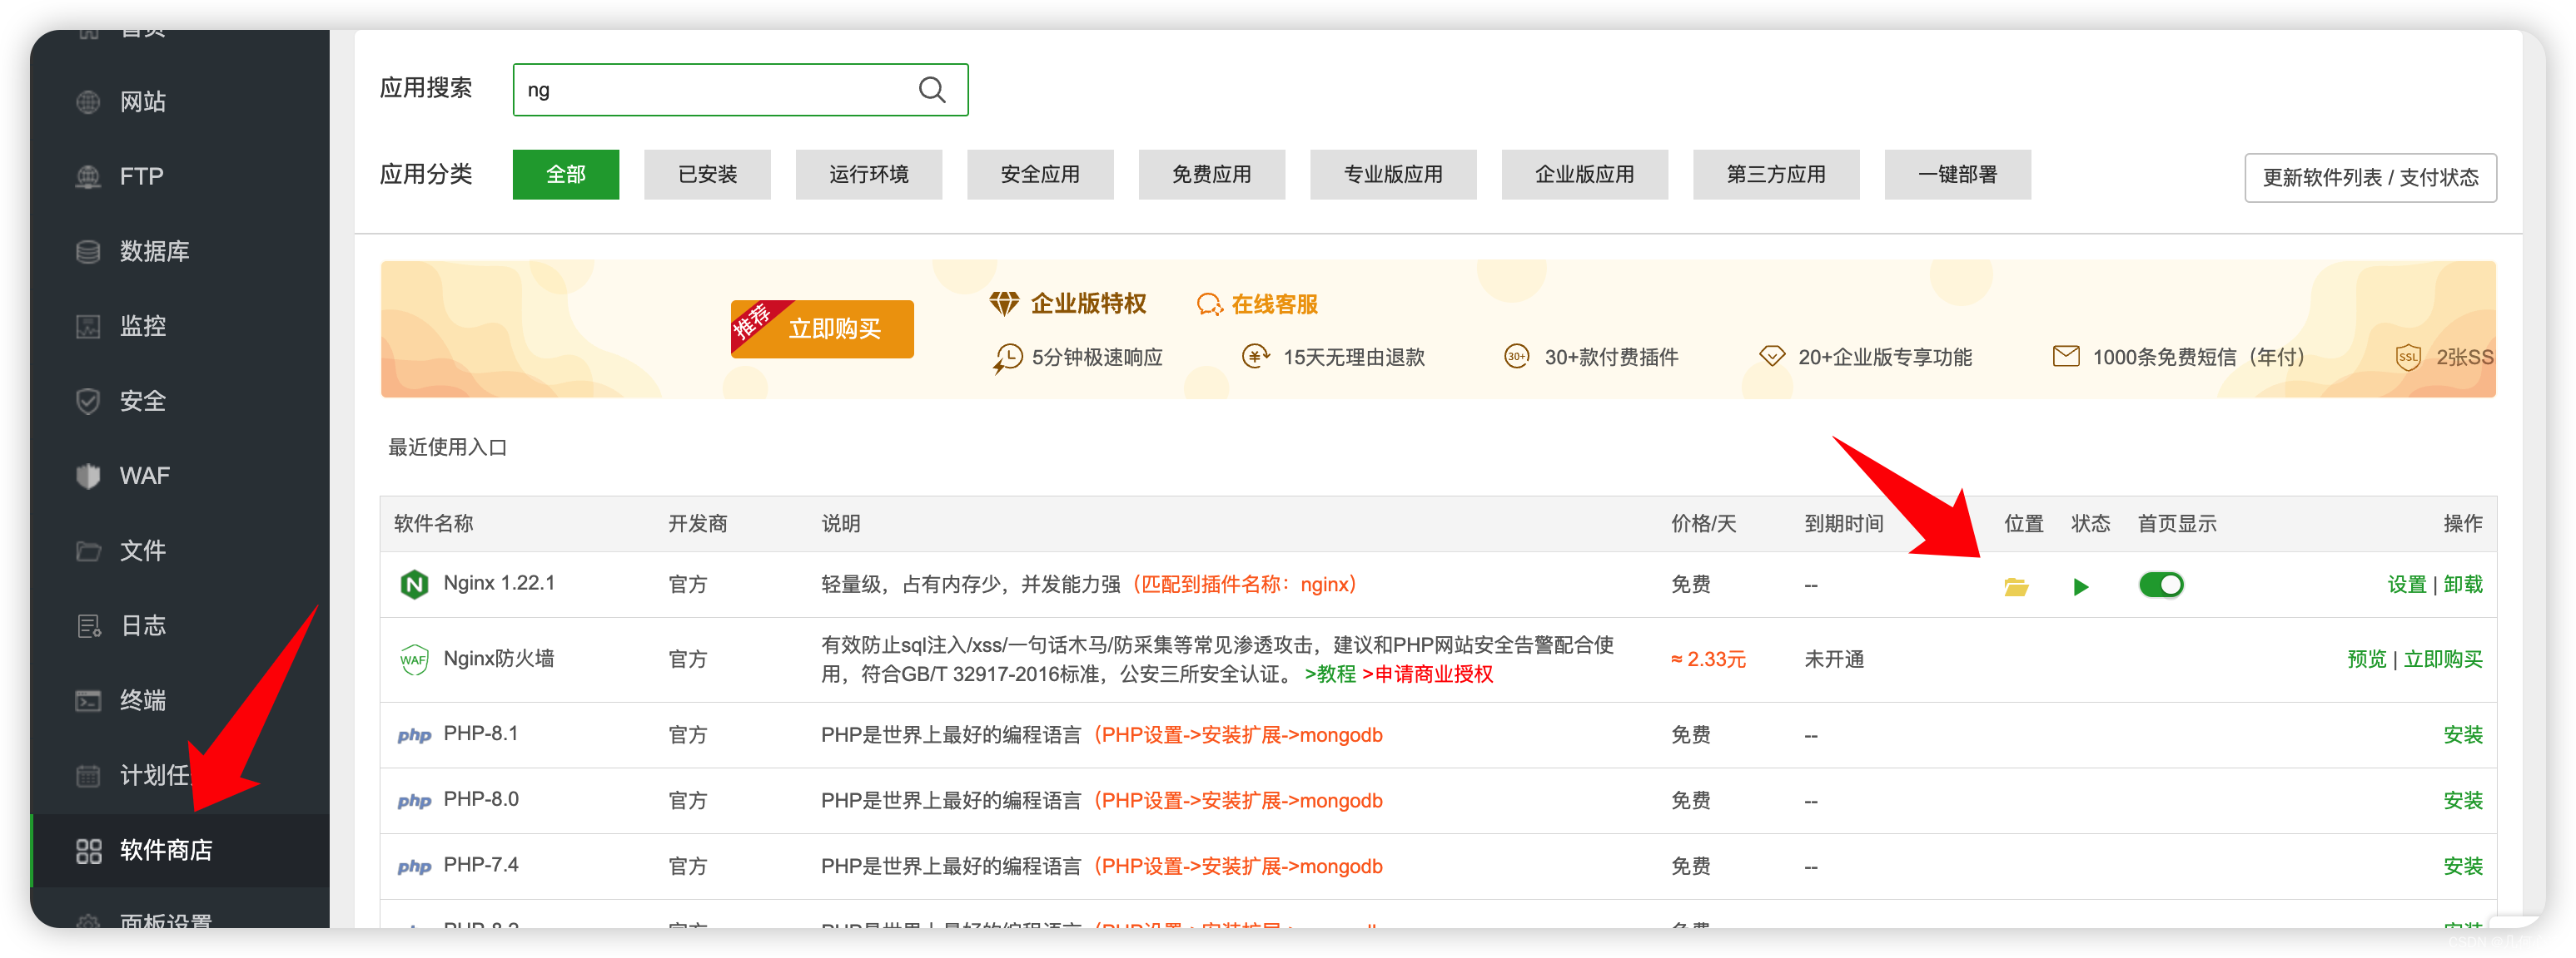Select the 一键部署 category tab
The width and height of the screenshot is (2576, 958).
[x=1957, y=175]
